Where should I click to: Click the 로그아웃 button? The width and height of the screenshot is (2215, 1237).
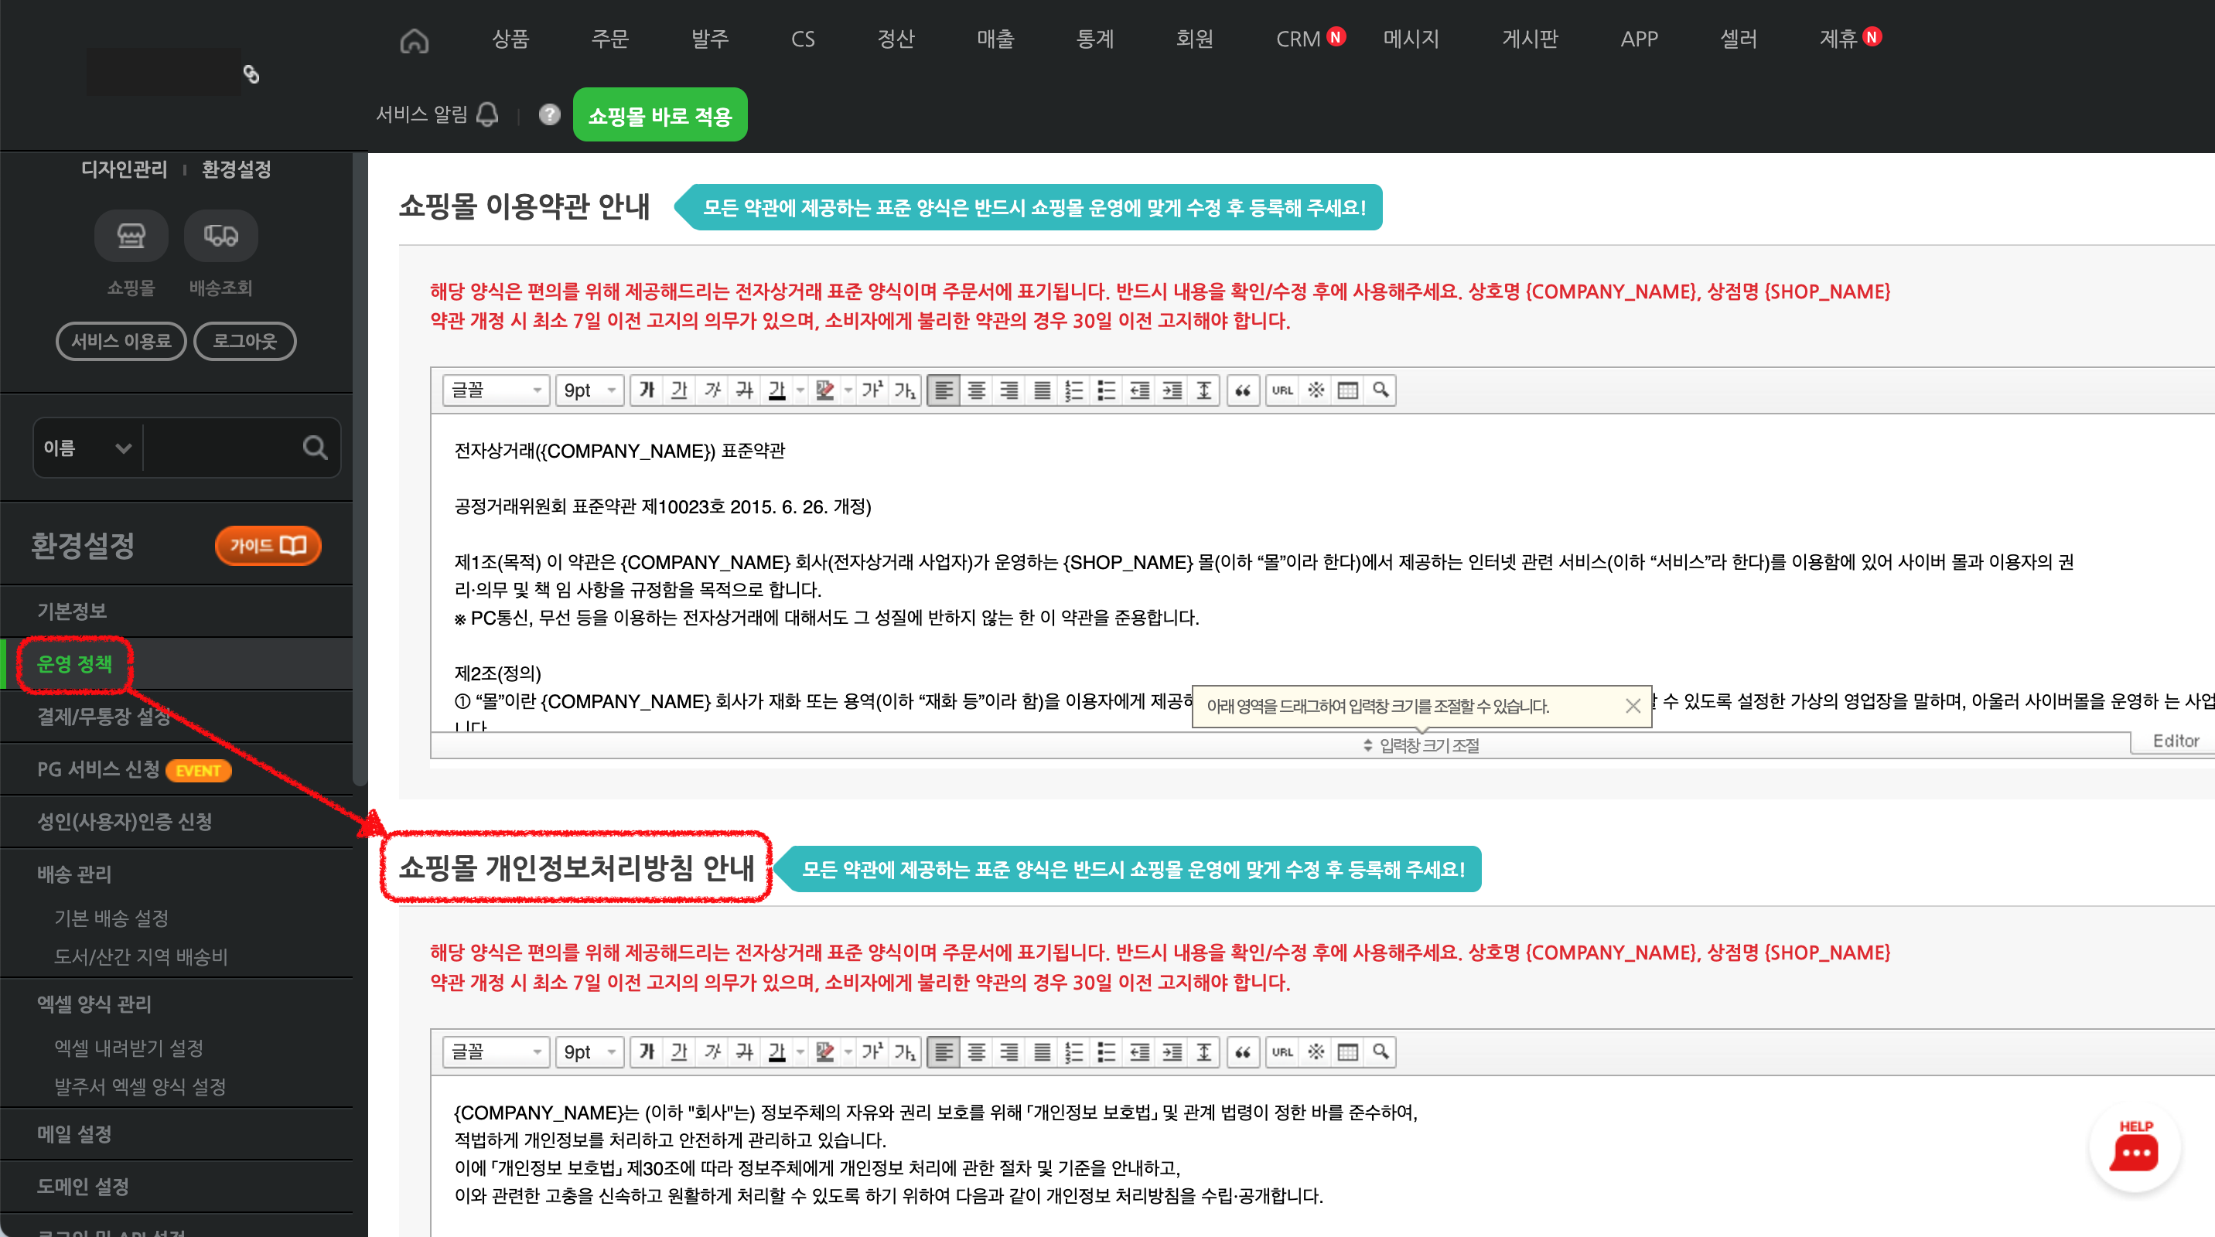[x=244, y=341]
